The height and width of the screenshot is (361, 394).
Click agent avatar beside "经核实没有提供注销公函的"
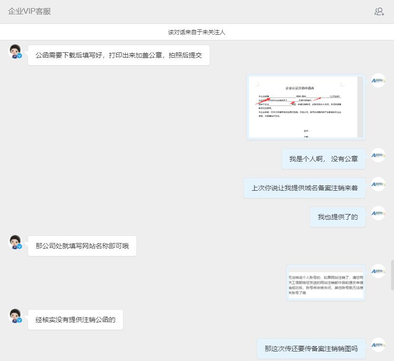click(x=15, y=314)
